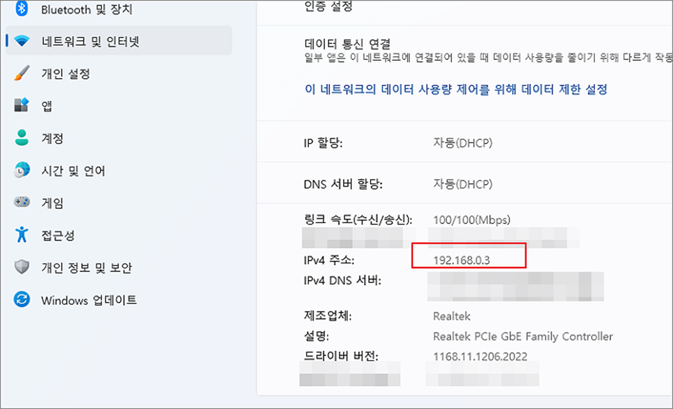
Task: Click the 100/100(Mbps) link speed value
Action: 472,220
